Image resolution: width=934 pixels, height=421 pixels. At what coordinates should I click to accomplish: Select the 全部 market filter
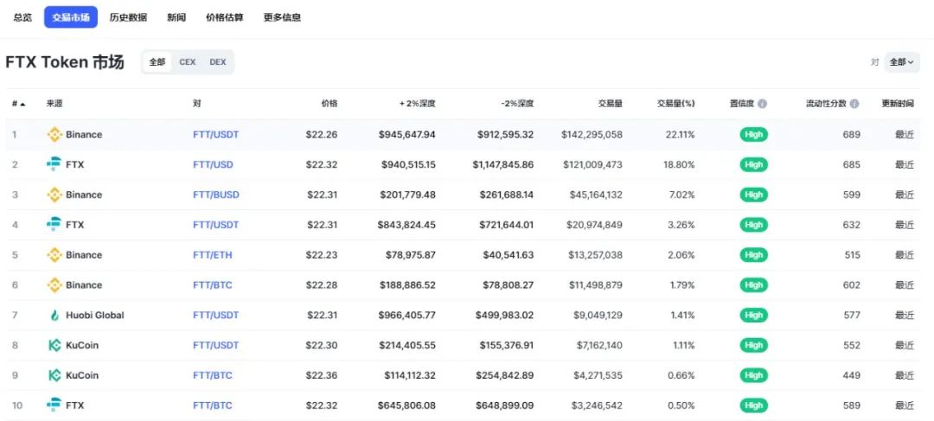tap(157, 62)
